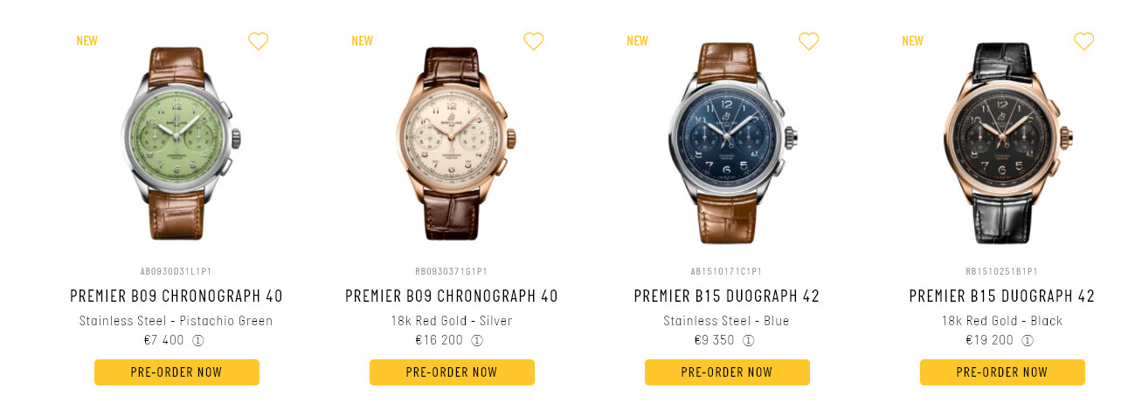Pre-order the 18k Red Gold Silver Chronograph

452,372
